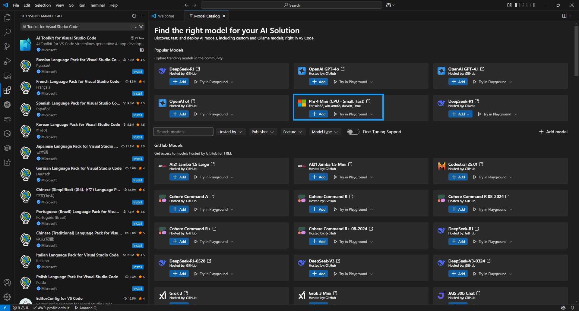Open the extensions filter icon
The width and height of the screenshot is (579, 311).
(141, 27)
